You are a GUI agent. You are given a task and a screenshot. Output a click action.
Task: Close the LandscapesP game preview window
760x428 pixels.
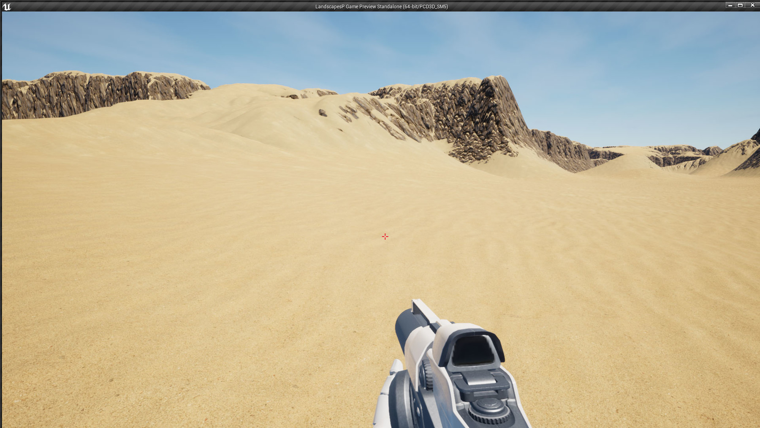(x=752, y=5)
